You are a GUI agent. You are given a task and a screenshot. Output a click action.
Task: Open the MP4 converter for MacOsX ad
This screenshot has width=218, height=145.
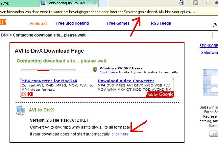click(49, 81)
